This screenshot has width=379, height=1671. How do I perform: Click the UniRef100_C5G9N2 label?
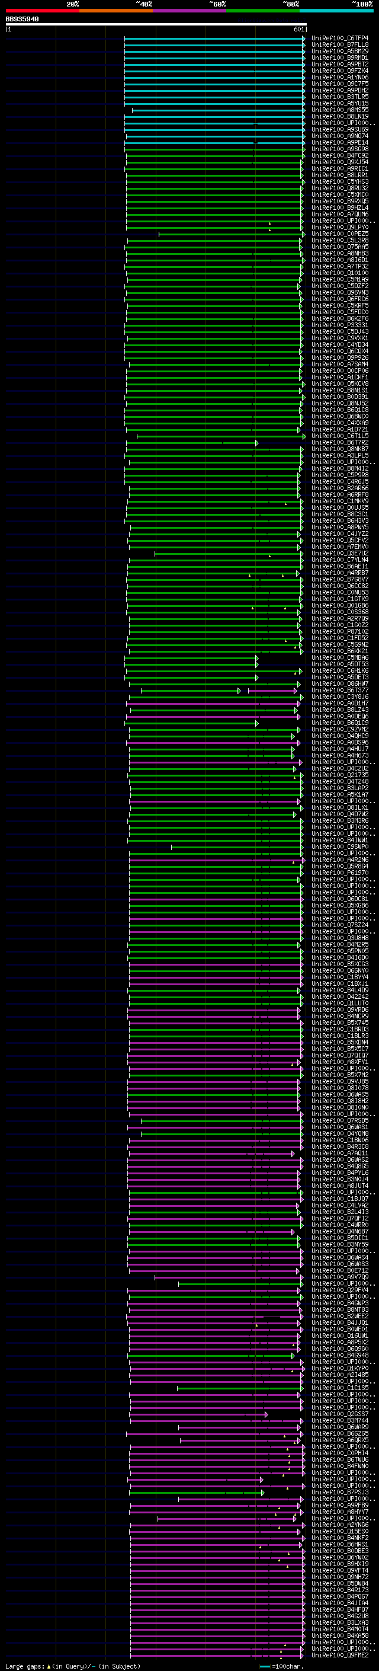[x=340, y=645]
